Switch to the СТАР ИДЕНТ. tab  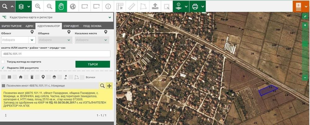[71, 26]
